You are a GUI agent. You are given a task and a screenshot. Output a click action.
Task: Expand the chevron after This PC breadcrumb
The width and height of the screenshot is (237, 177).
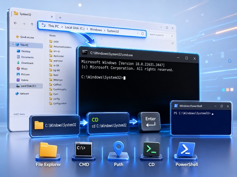pyautogui.click(x=62, y=27)
